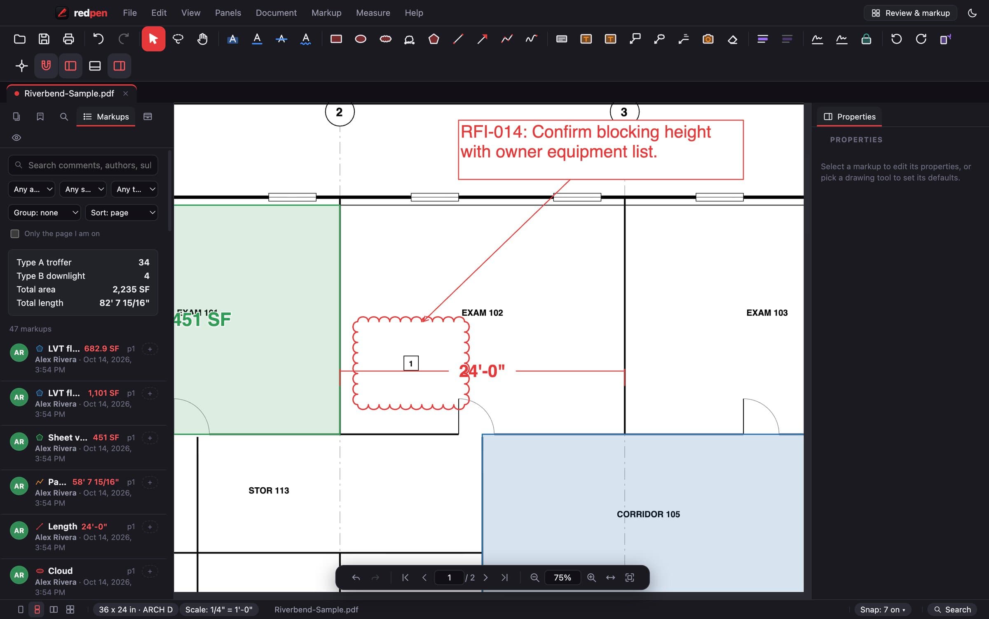The width and height of the screenshot is (989, 619).
Task: Click the Save icon
Action: coord(44,39)
